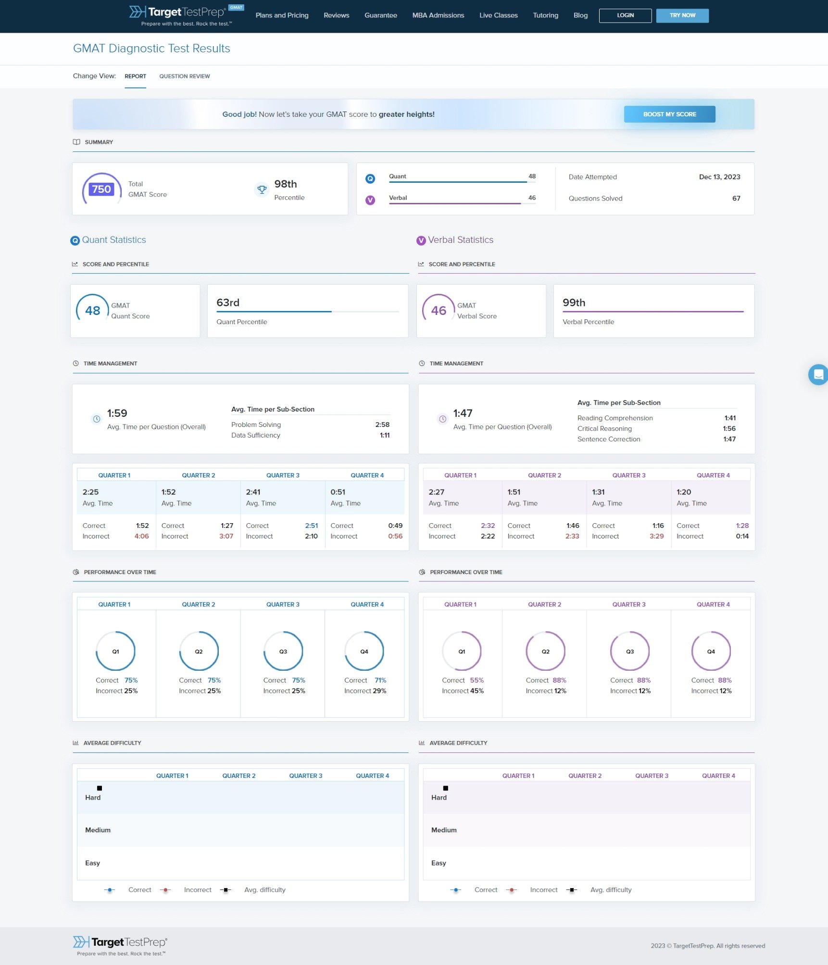Click the Quant Quarter 1 incorrect time '4:06'

coord(141,536)
